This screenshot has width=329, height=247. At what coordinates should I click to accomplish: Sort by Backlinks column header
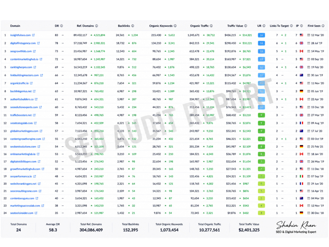(x=124, y=26)
